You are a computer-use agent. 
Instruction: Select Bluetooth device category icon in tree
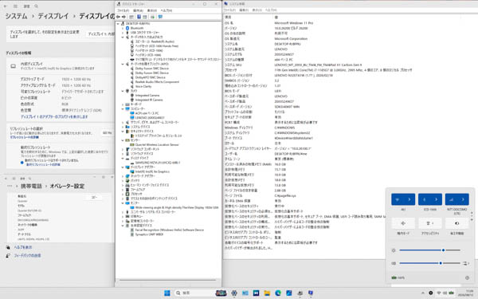(127, 28)
